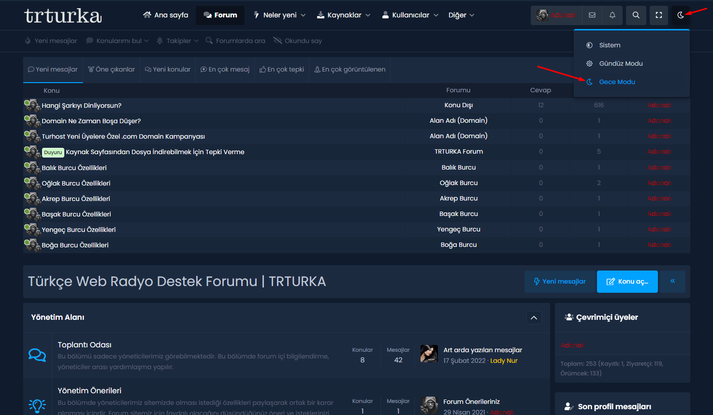
Task: Click the Toplantı Odası chat bubbles icon
Action: (37, 355)
